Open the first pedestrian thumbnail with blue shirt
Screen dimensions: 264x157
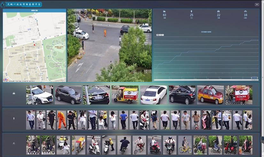(31, 120)
